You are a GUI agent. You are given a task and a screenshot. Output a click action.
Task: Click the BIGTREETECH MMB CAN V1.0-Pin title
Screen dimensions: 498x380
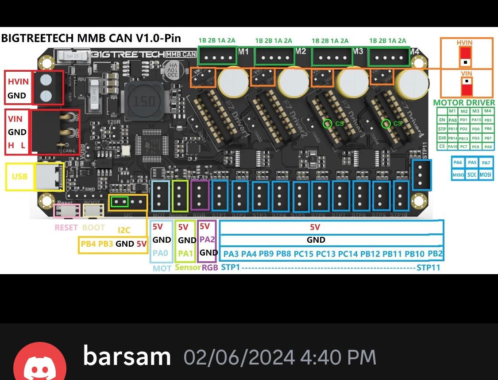pyautogui.click(x=91, y=38)
